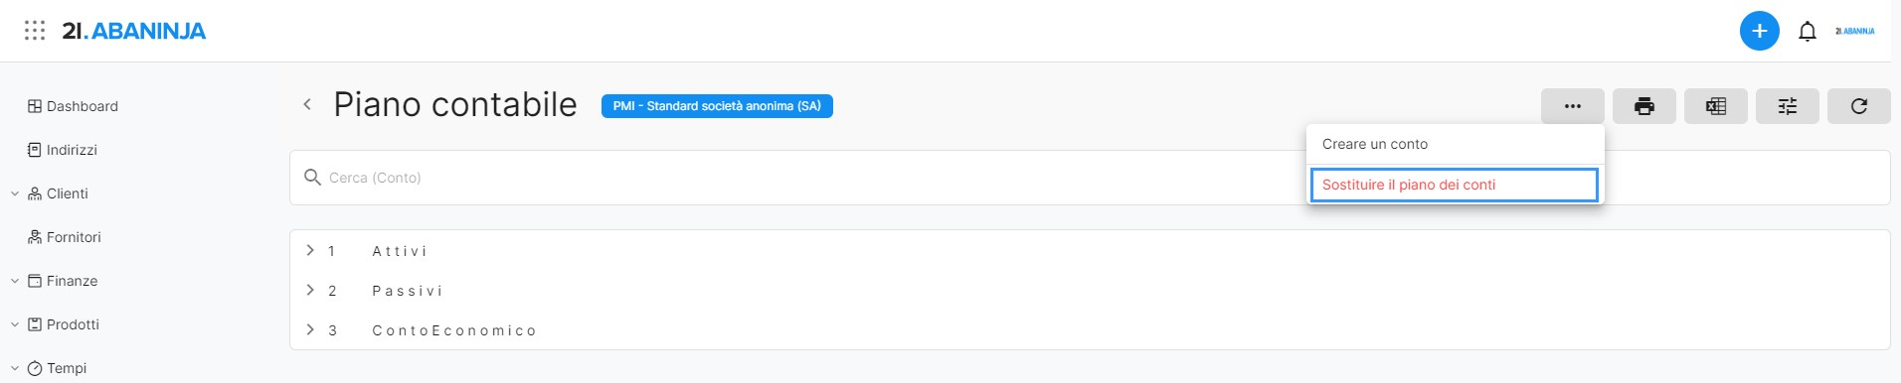Viewport: 1901px width, 383px height.
Task: Print the chart of accounts
Action: click(x=1644, y=106)
